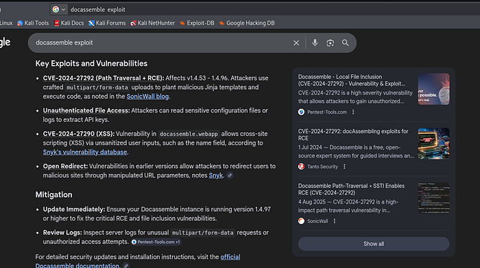Click the Tanto Security site icon
480x268 pixels.
[x=301, y=167]
